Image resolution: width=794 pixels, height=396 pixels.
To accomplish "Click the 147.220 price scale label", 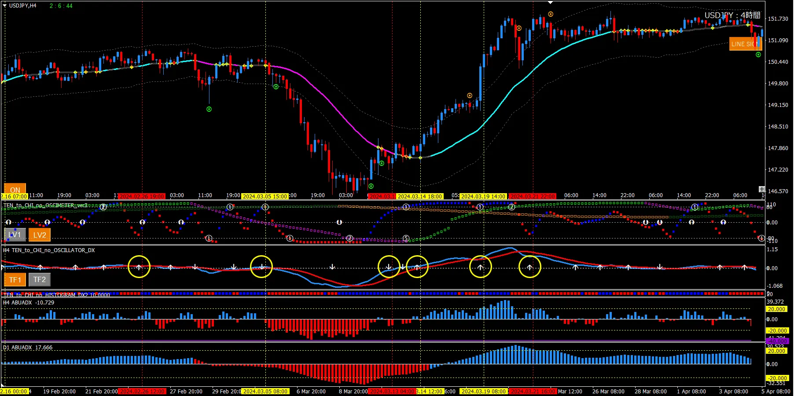I will [778, 170].
